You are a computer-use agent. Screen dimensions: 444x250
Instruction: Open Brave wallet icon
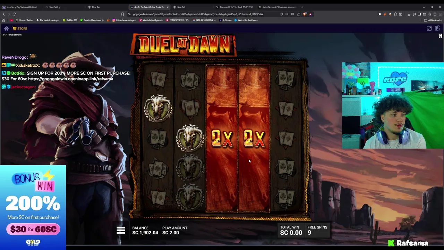424,14
